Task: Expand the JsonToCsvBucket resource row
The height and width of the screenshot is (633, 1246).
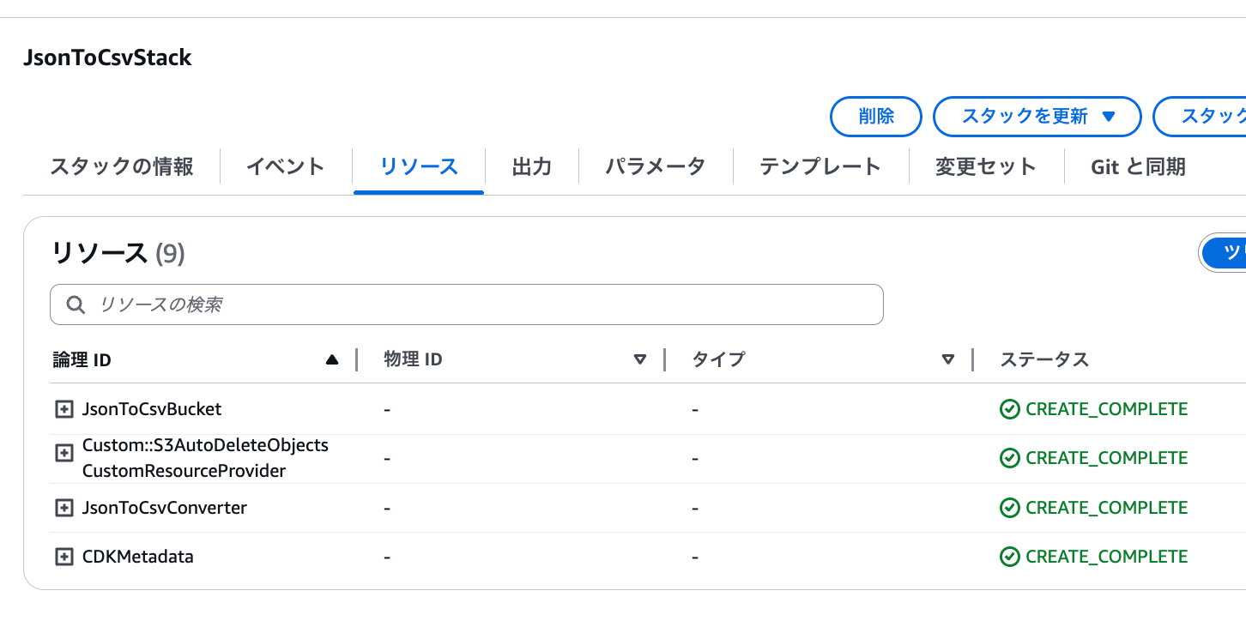Action: tap(64, 409)
